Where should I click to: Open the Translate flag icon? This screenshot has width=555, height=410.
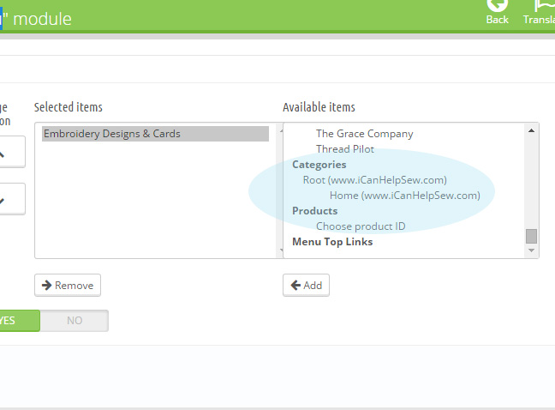coord(544,6)
